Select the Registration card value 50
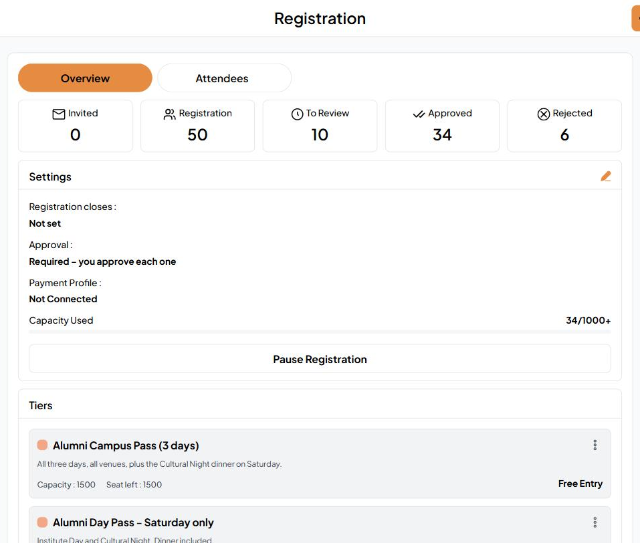The image size is (640, 543). (x=197, y=134)
